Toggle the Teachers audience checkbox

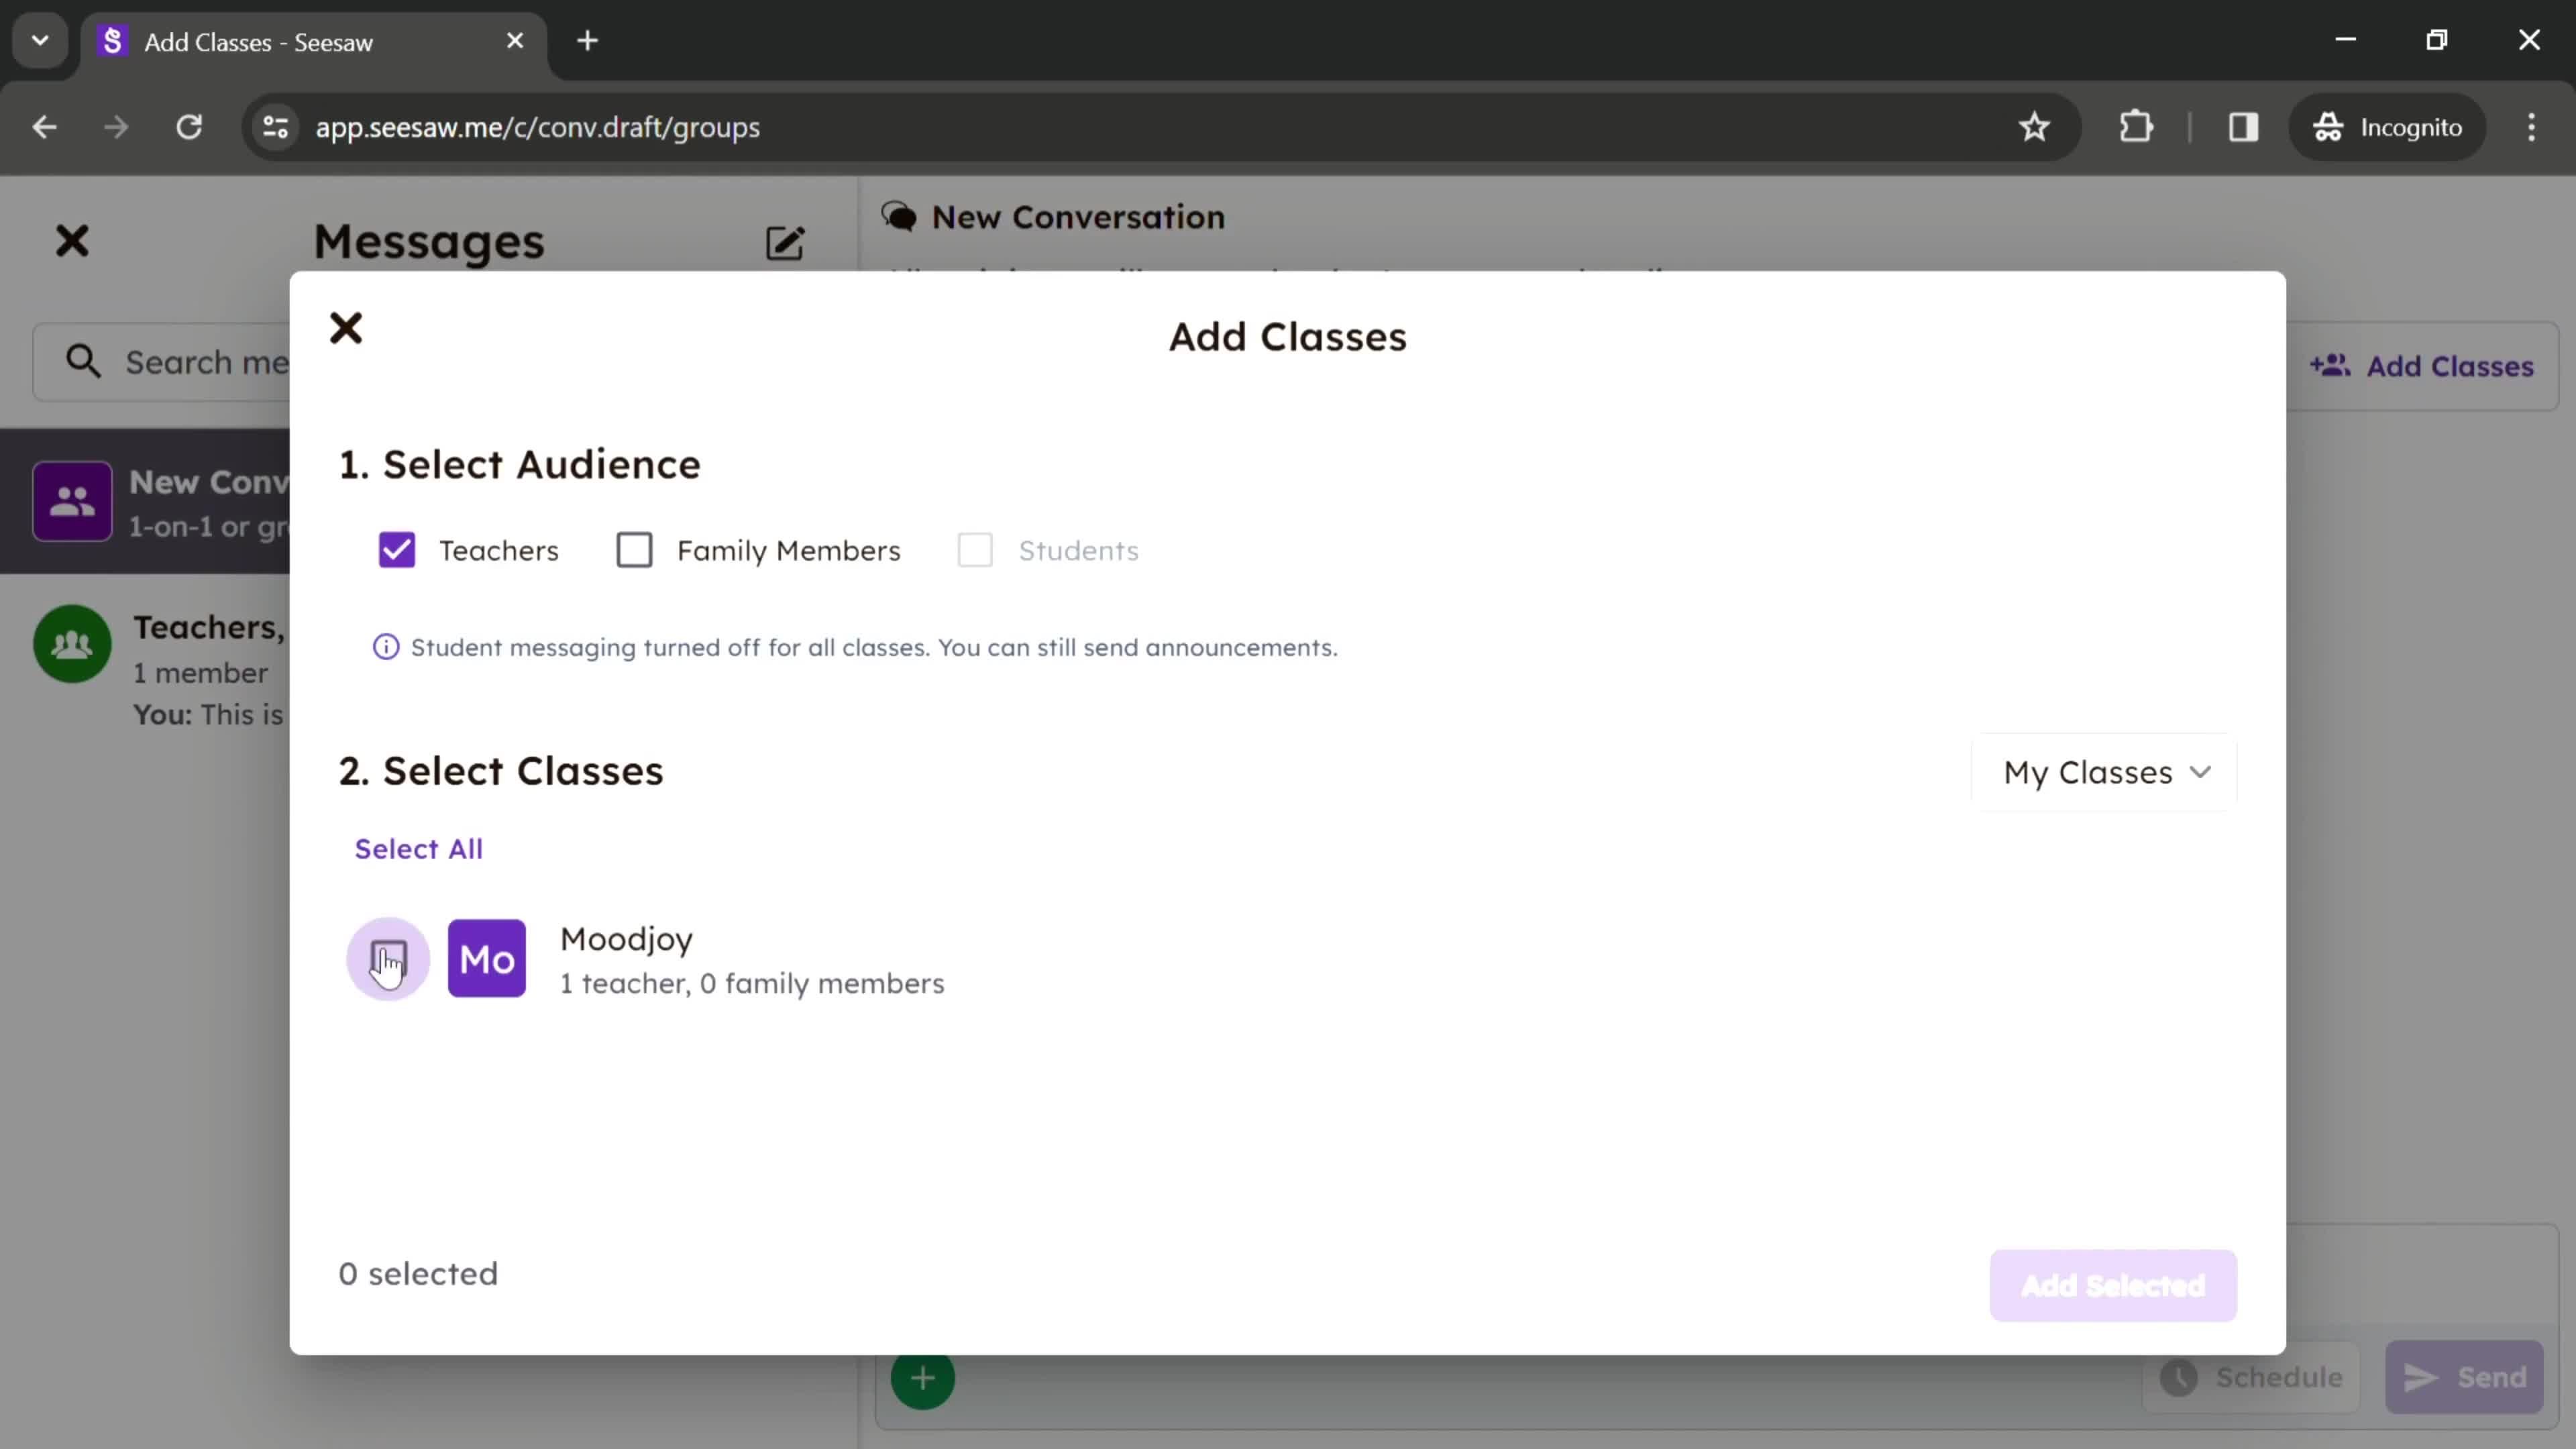396,549
